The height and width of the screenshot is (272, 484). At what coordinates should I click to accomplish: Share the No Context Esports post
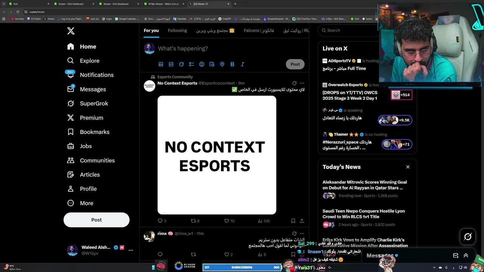302,221
